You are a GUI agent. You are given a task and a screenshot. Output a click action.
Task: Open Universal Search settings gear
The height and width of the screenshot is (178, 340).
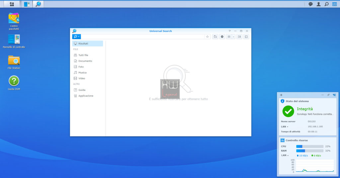(222, 37)
